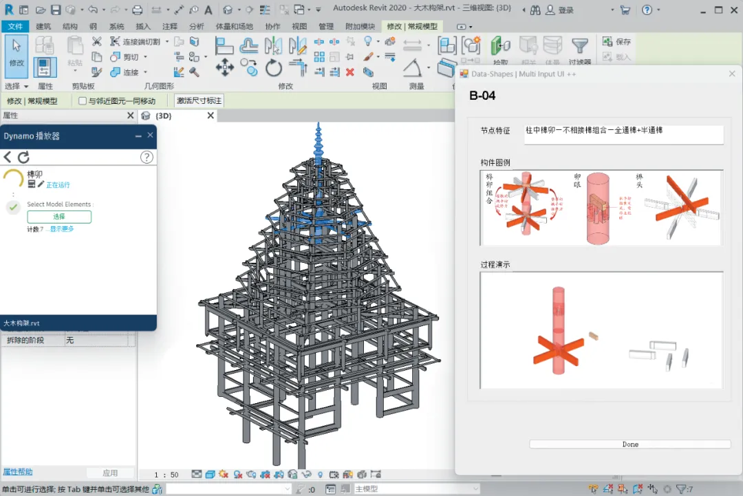
Task: Select the Move tool with four arrows
Action: tap(224, 67)
